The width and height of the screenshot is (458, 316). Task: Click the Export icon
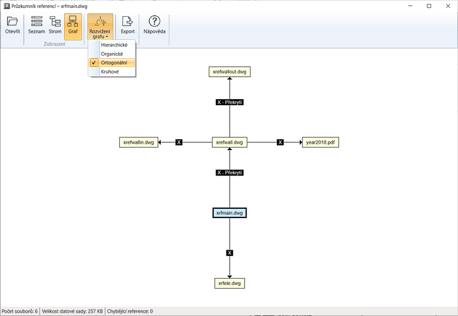[128, 25]
